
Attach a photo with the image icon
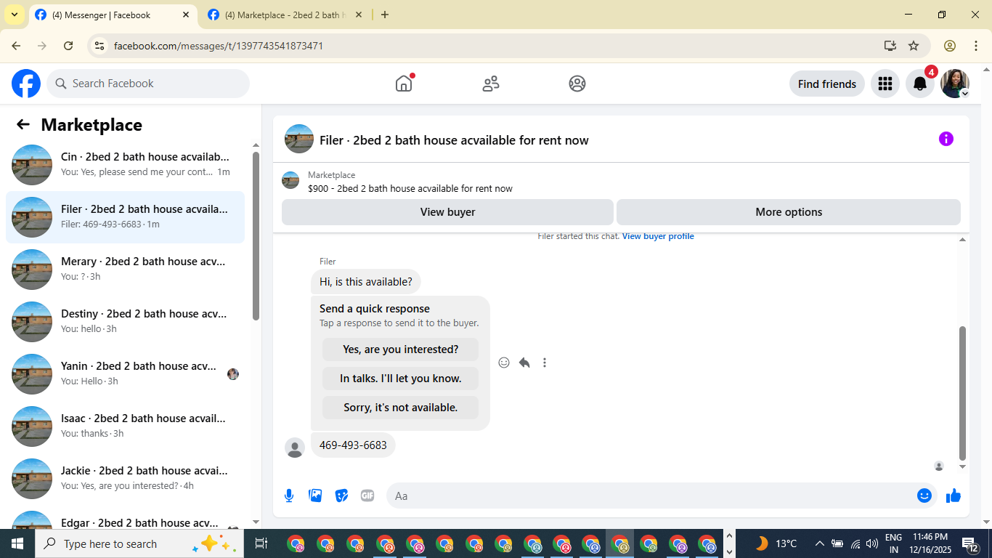tap(315, 496)
